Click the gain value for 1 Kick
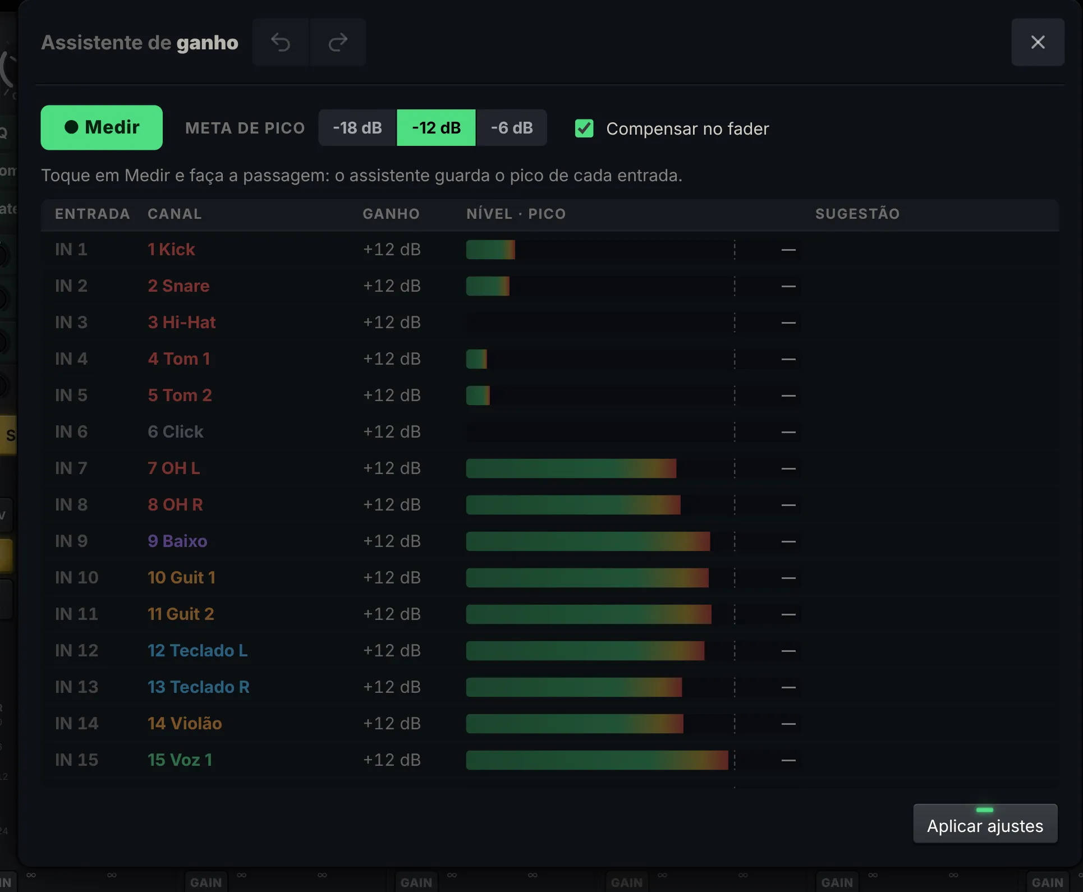 tap(392, 250)
